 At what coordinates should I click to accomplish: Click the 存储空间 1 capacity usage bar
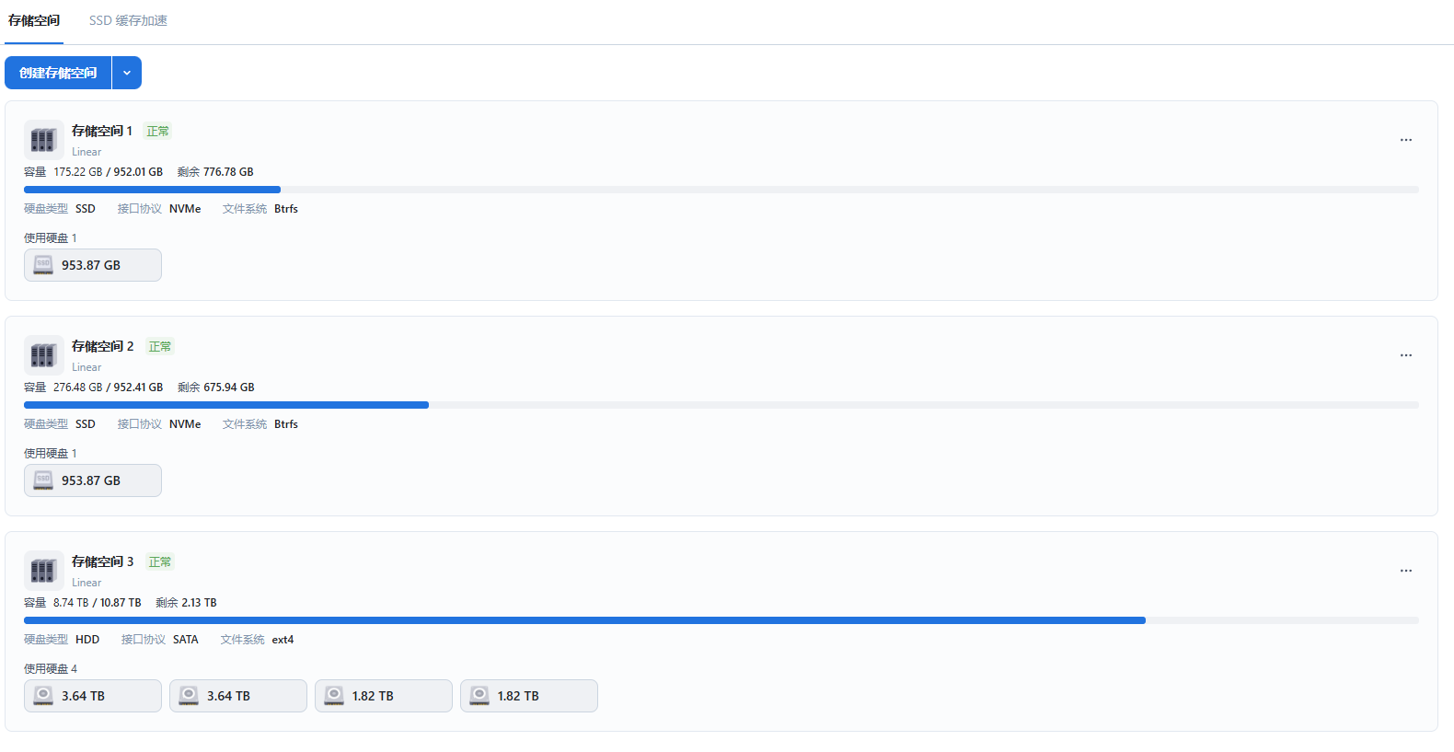721,190
